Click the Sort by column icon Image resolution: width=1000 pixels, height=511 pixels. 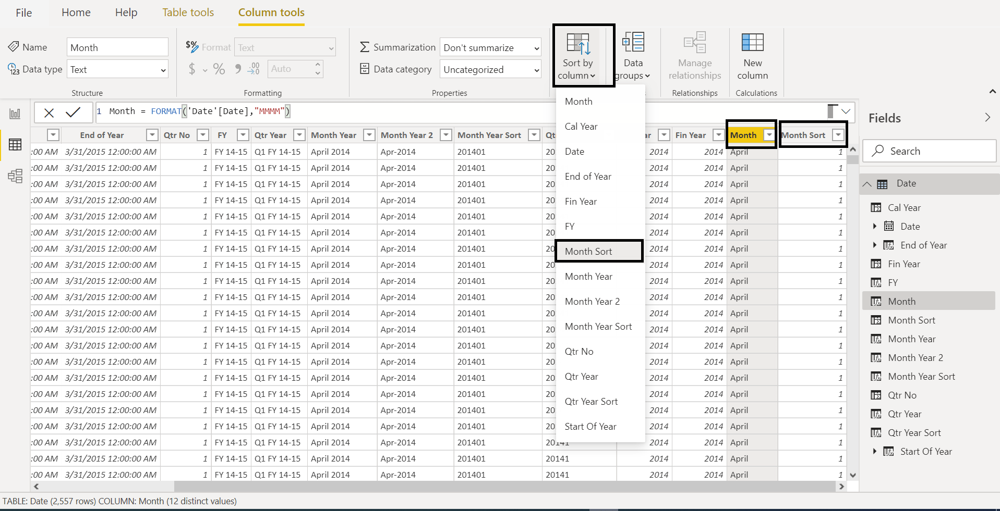(578, 45)
